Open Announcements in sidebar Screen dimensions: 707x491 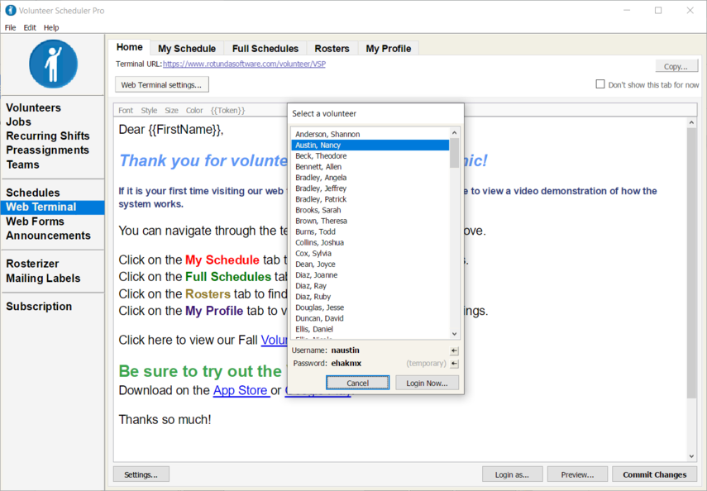(48, 236)
